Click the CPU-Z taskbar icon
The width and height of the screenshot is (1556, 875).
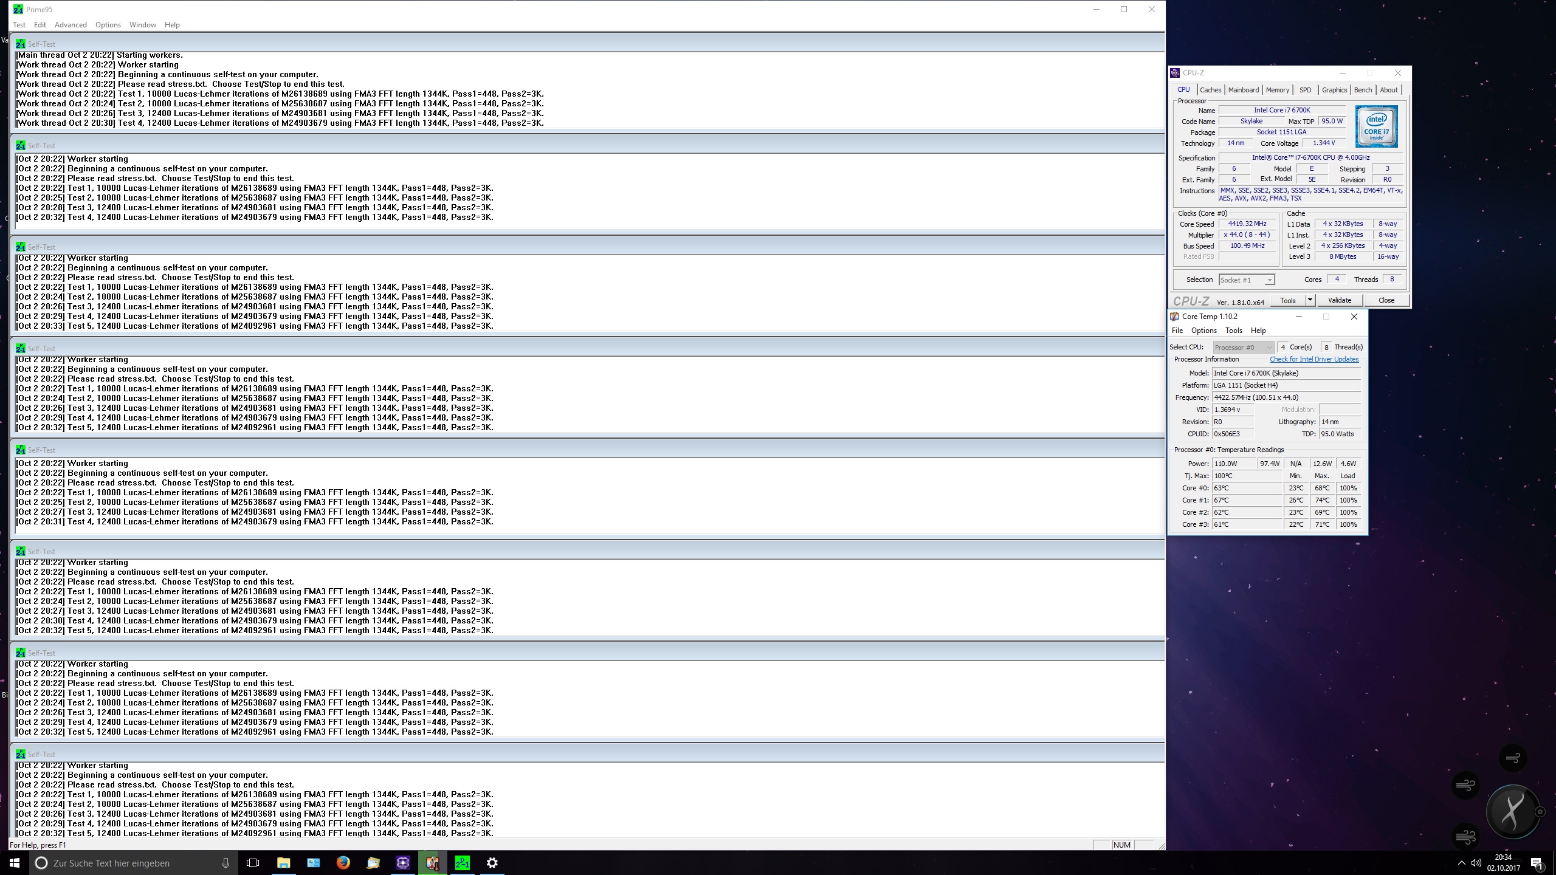click(402, 863)
